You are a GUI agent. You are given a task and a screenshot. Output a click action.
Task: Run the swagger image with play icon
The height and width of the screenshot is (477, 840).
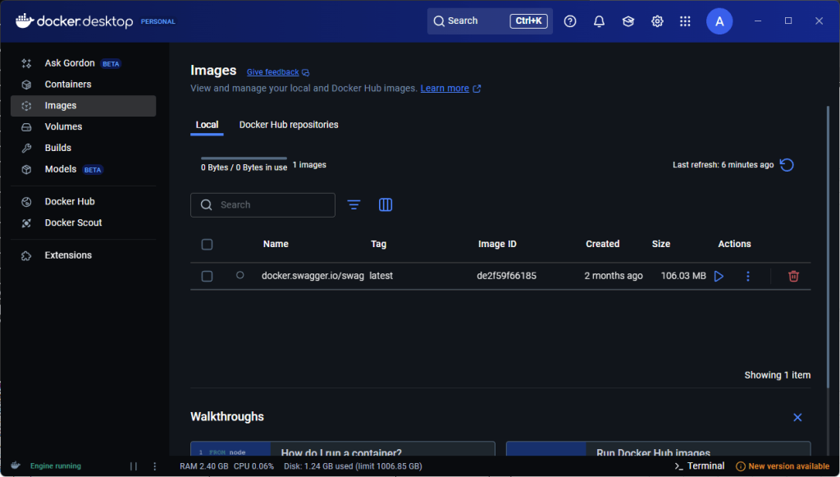pyautogui.click(x=719, y=276)
